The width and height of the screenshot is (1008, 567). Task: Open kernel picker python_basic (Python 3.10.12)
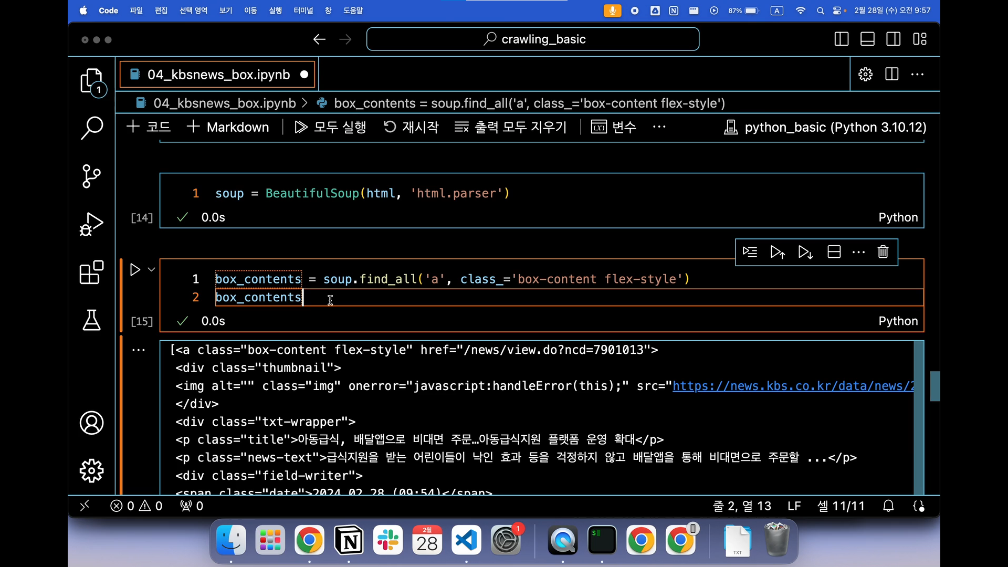click(x=825, y=128)
